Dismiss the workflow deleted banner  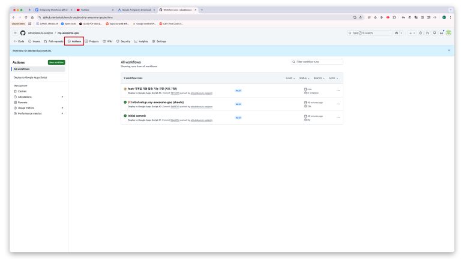click(448, 50)
